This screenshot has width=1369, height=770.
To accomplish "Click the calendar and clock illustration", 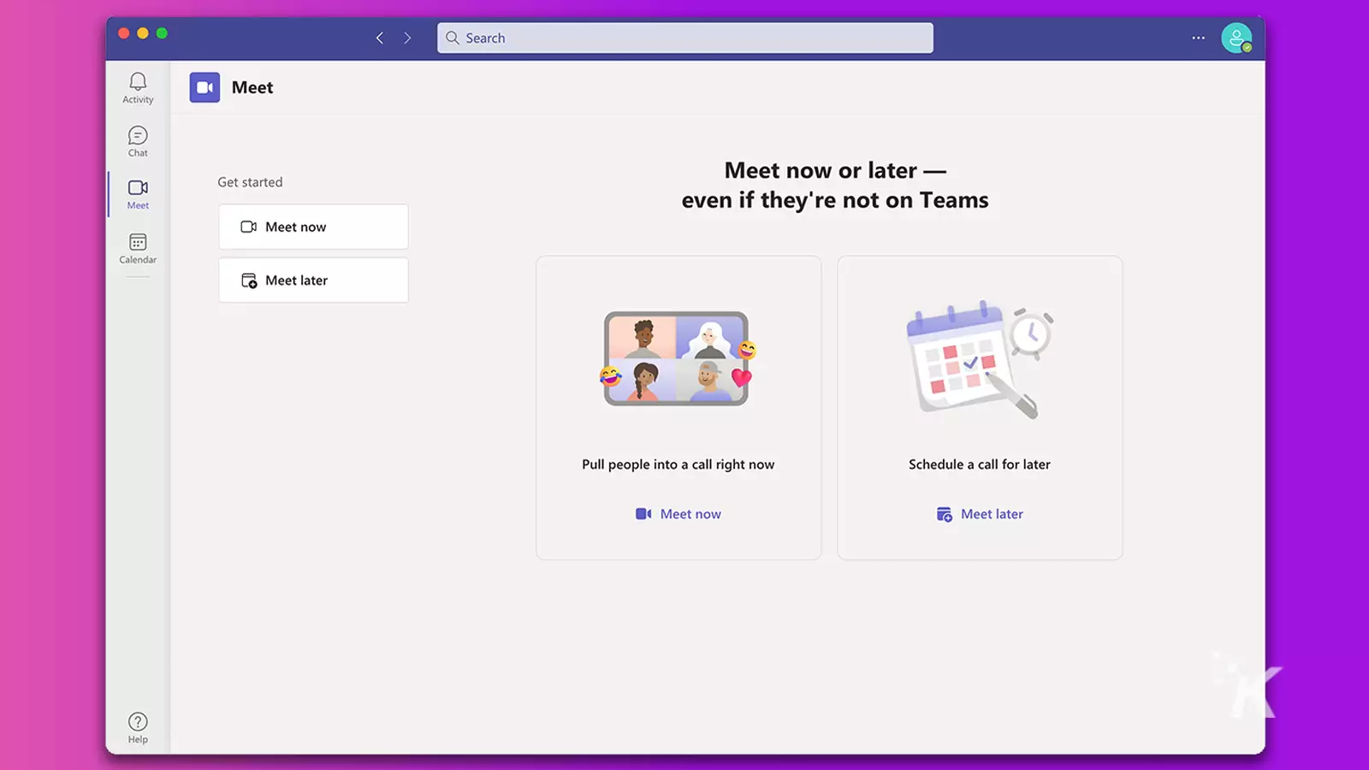I will point(980,359).
